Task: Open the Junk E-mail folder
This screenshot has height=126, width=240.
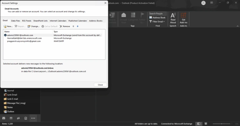Action: tap(11, 99)
